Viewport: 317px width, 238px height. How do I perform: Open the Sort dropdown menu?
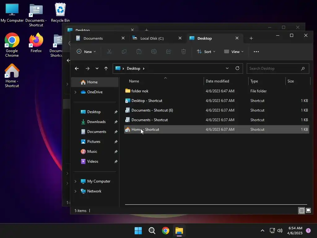[206, 52]
